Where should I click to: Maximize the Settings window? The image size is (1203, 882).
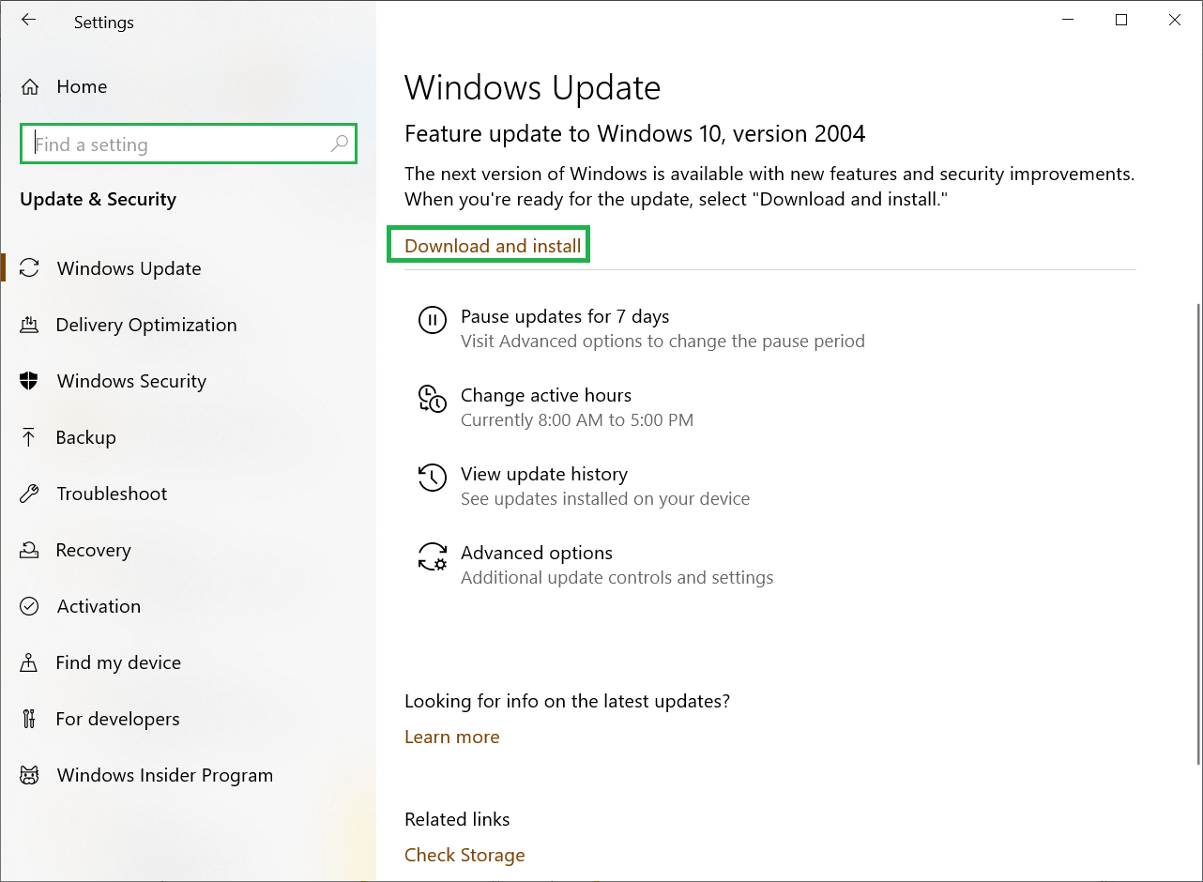[1121, 20]
